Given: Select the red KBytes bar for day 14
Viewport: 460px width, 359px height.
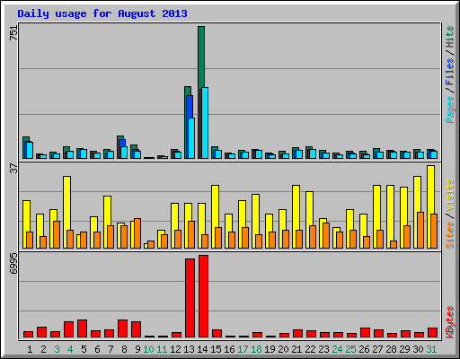Looking at the screenshot, I should tap(203, 296).
